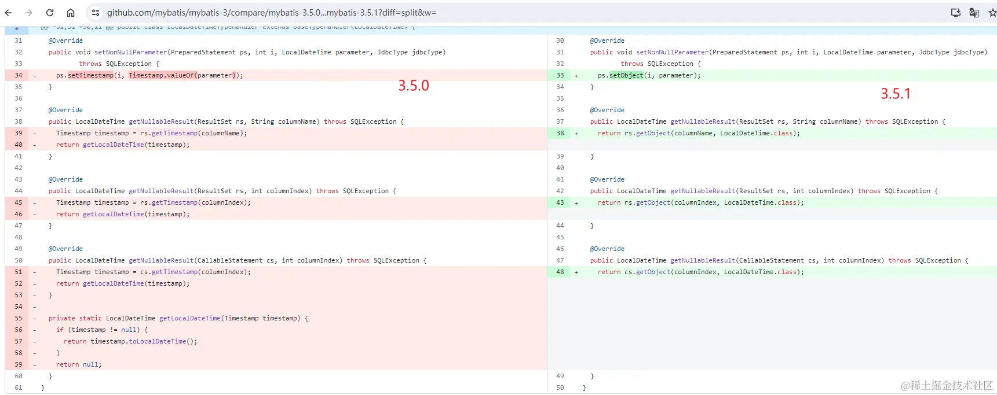The height and width of the screenshot is (395, 997).
Task: Click 'return null;' on left line 59
Action: click(79, 364)
